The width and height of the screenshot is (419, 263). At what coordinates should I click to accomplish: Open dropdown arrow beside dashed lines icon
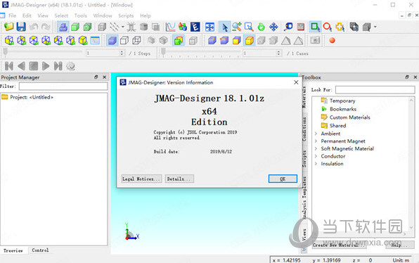(122, 27)
